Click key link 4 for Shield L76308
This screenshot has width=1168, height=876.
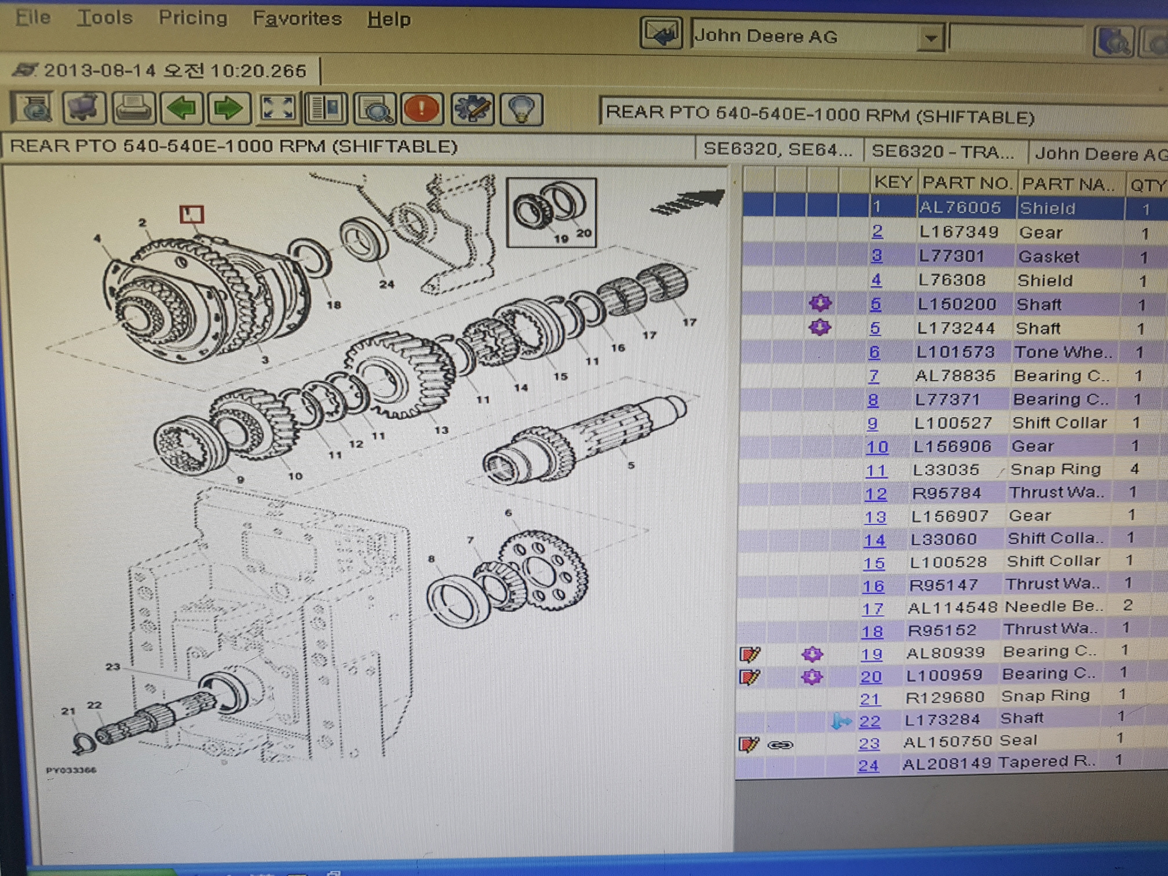tap(876, 280)
